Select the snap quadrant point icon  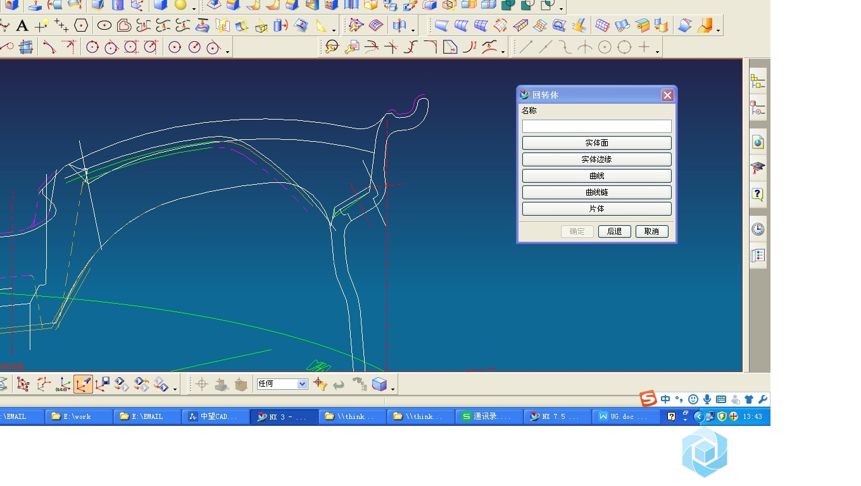click(x=624, y=47)
